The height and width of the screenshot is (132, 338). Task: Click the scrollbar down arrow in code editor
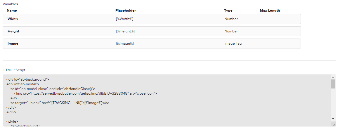[333, 119]
